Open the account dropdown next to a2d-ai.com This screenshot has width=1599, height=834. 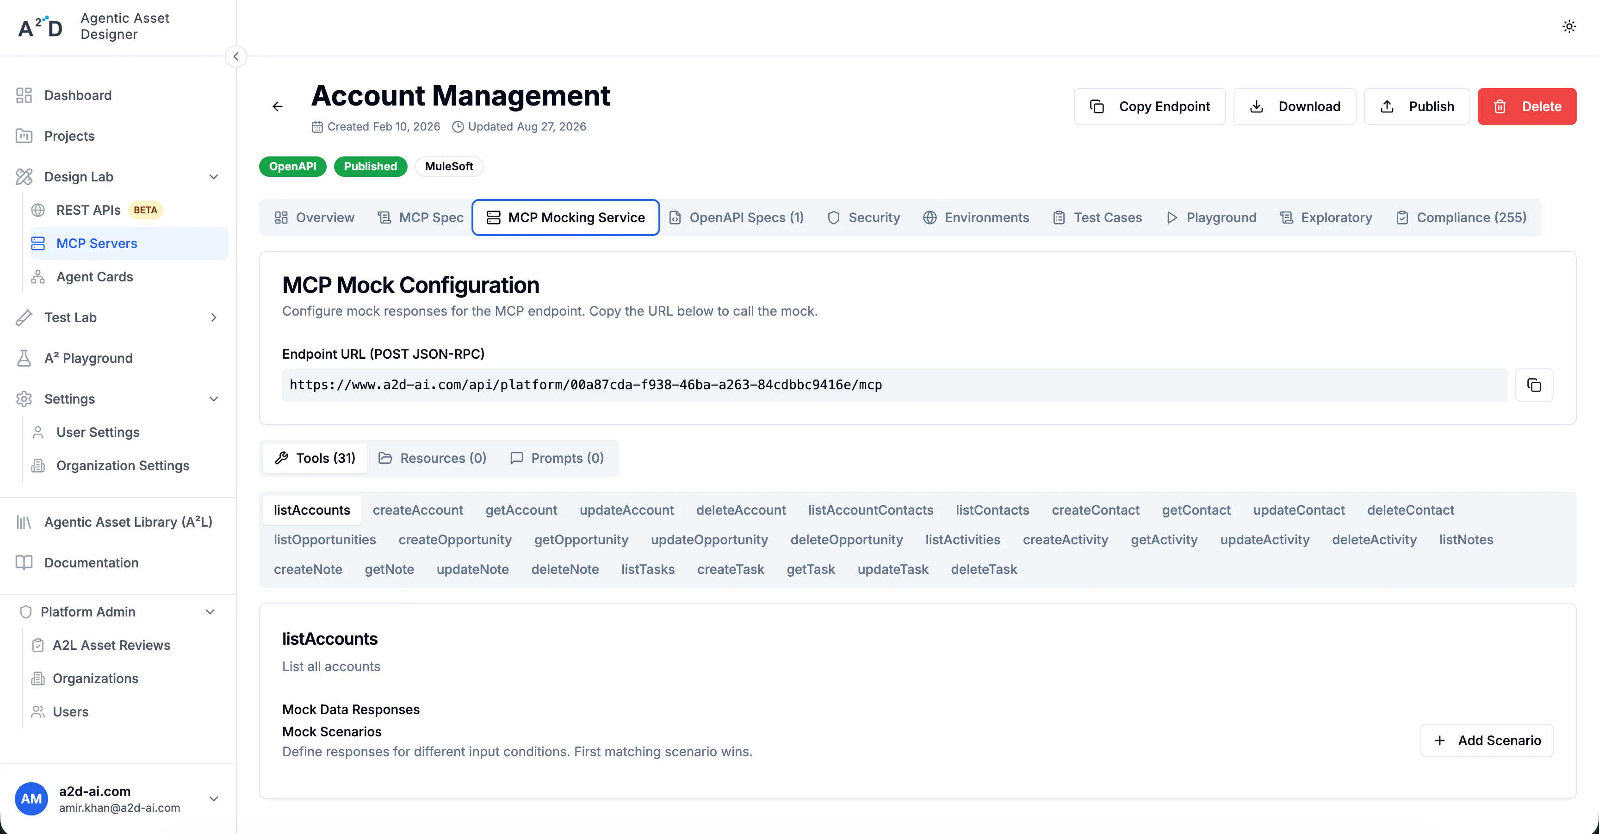[214, 799]
